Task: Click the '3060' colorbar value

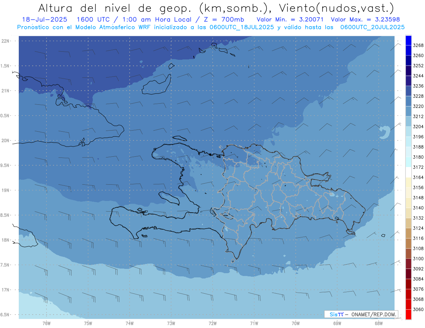Action: [x=418, y=309]
